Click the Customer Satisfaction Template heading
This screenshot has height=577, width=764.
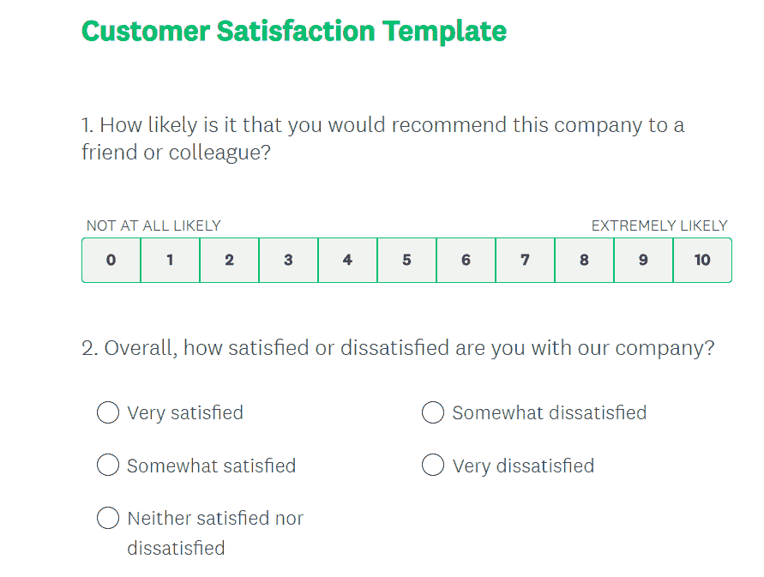(x=294, y=31)
